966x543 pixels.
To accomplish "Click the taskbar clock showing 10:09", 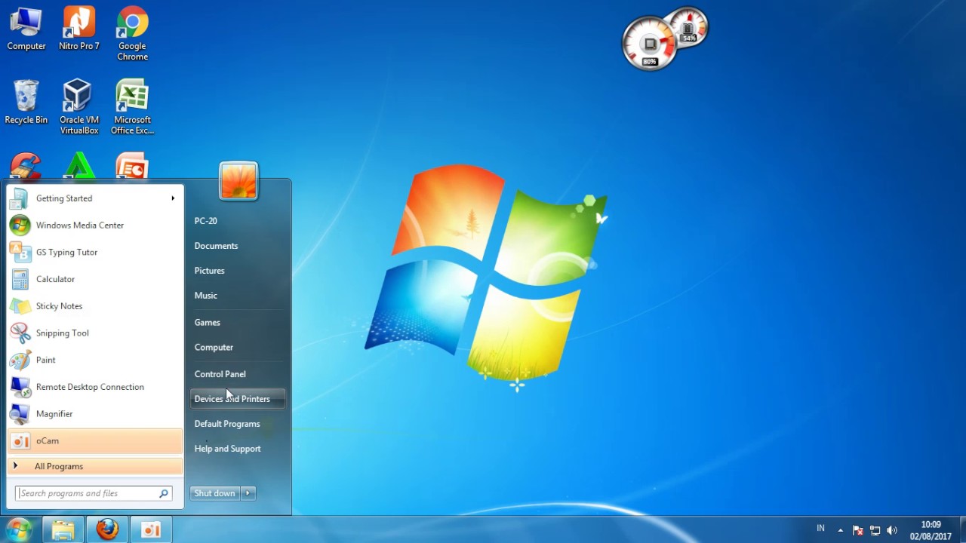I will click(x=931, y=530).
